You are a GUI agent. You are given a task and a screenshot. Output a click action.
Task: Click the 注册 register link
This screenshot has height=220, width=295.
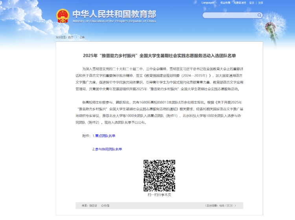tap(260, 3)
